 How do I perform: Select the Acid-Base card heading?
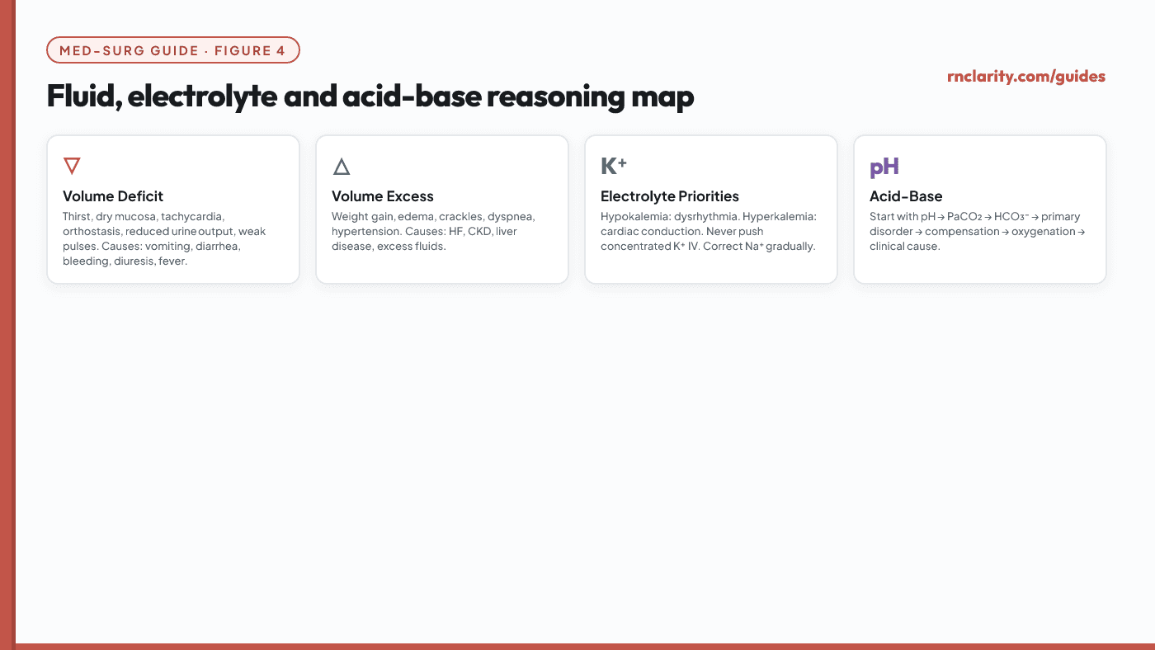906,196
